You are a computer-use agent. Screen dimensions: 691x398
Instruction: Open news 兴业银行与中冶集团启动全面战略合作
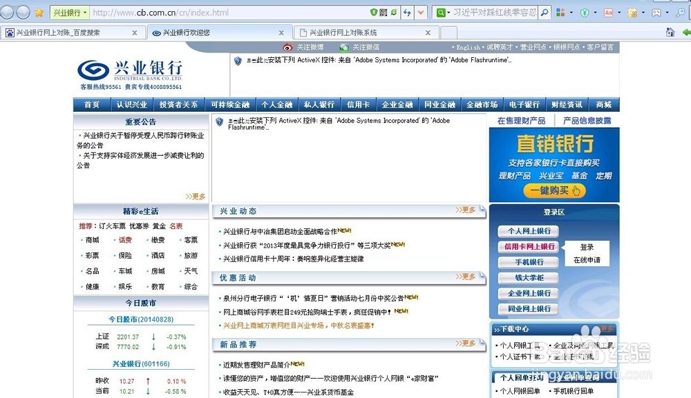(280, 231)
